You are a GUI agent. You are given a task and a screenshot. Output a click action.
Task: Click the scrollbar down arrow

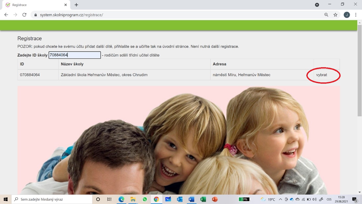coord(360,192)
